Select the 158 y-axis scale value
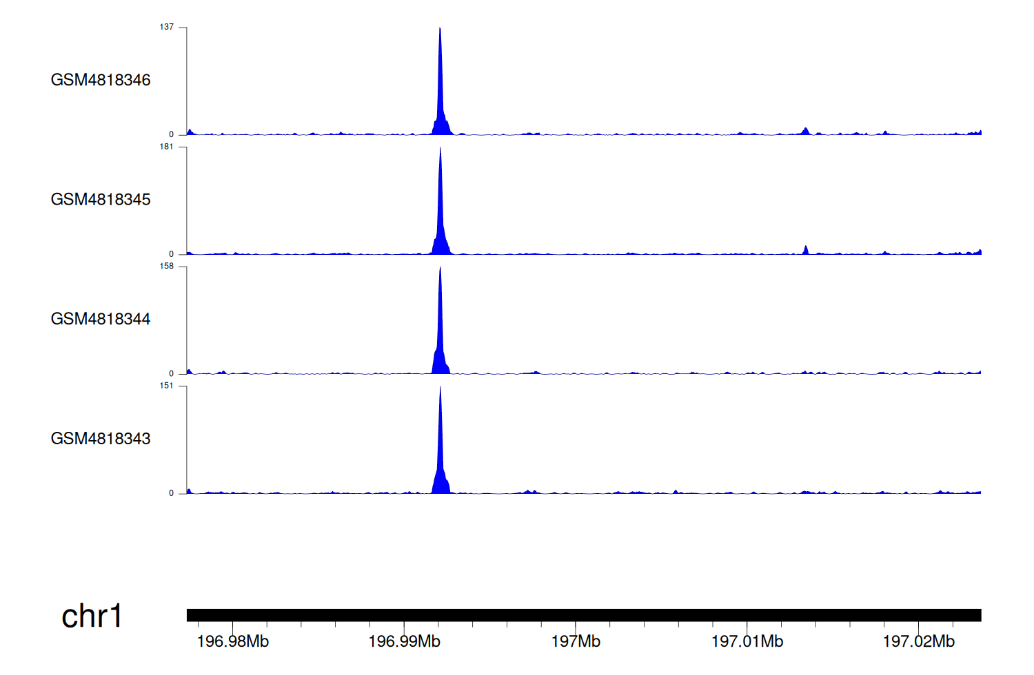The width and height of the screenshot is (1034, 675). click(166, 266)
